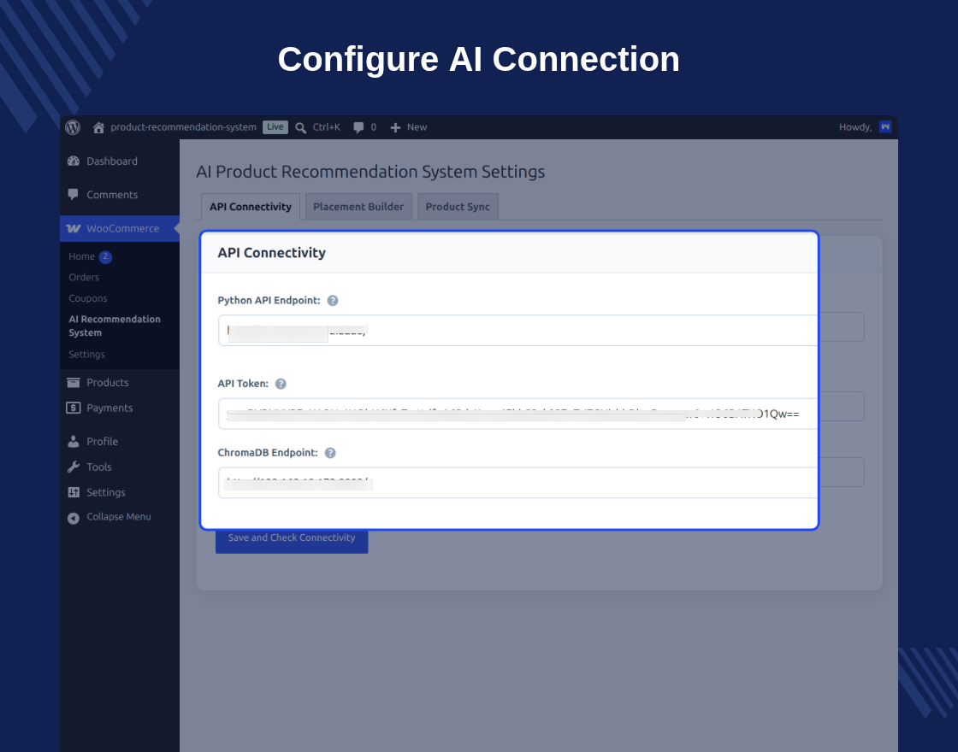The height and width of the screenshot is (752, 958).
Task: Click the Live status badge
Action: click(275, 127)
